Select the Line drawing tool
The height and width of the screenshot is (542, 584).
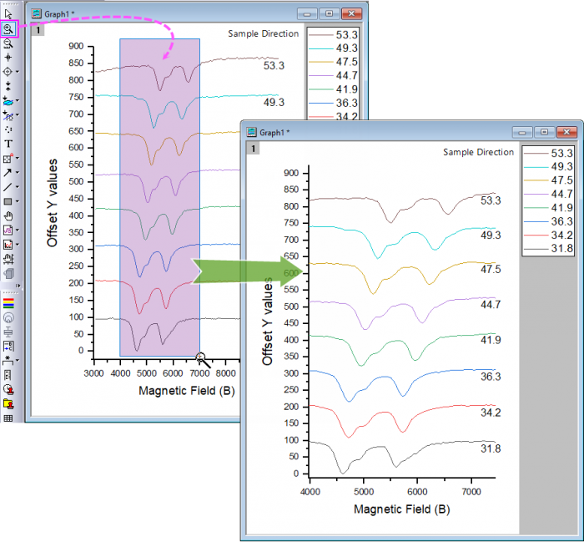[x=8, y=187]
